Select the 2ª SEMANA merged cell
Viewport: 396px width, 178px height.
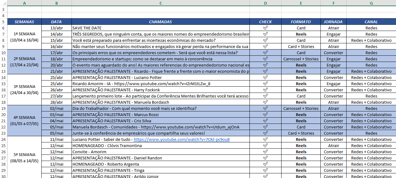pos(24,62)
